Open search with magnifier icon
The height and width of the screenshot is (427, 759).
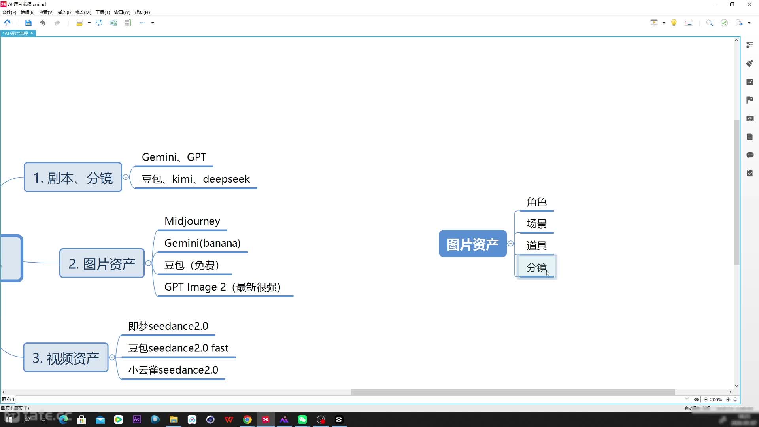710,23
